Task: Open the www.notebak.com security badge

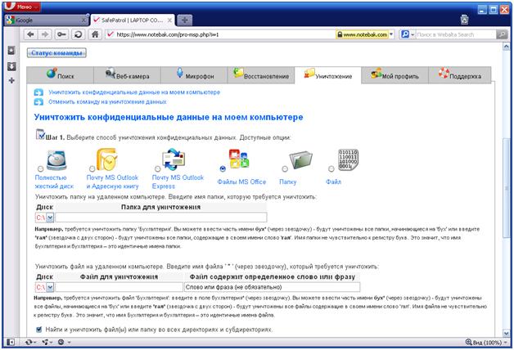Action: click(x=363, y=34)
